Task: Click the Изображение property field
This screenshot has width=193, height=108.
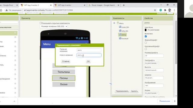Action: [x=154, y=85]
